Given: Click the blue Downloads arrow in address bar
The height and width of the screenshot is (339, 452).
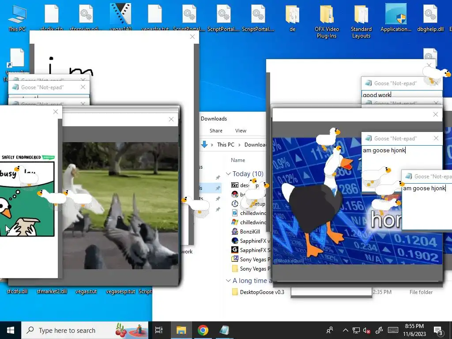Looking at the screenshot, I should pos(204,144).
